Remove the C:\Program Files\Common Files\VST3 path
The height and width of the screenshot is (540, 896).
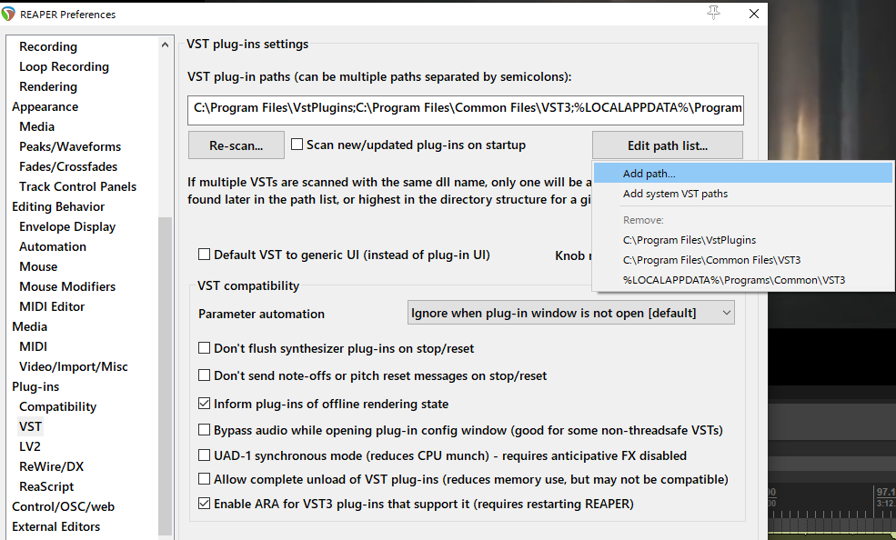743,260
